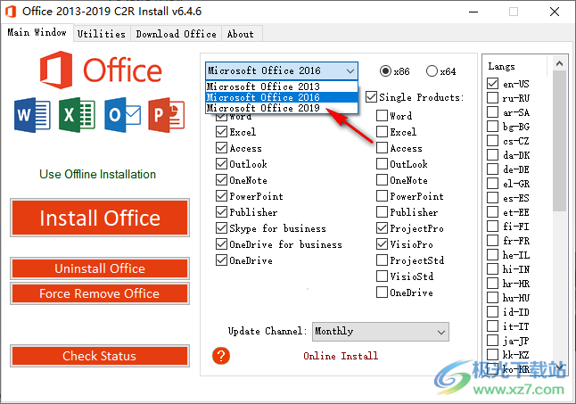Click the Langs list scroll up arrow
This screenshot has height=404, width=576.
click(559, 63)
